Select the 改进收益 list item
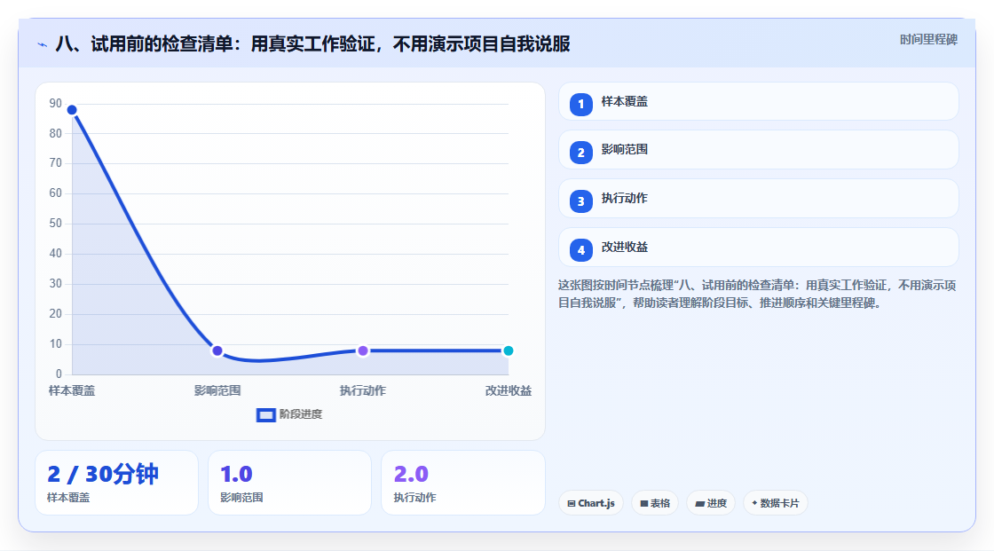Screen dimensions: 994x551 [758, 248]
